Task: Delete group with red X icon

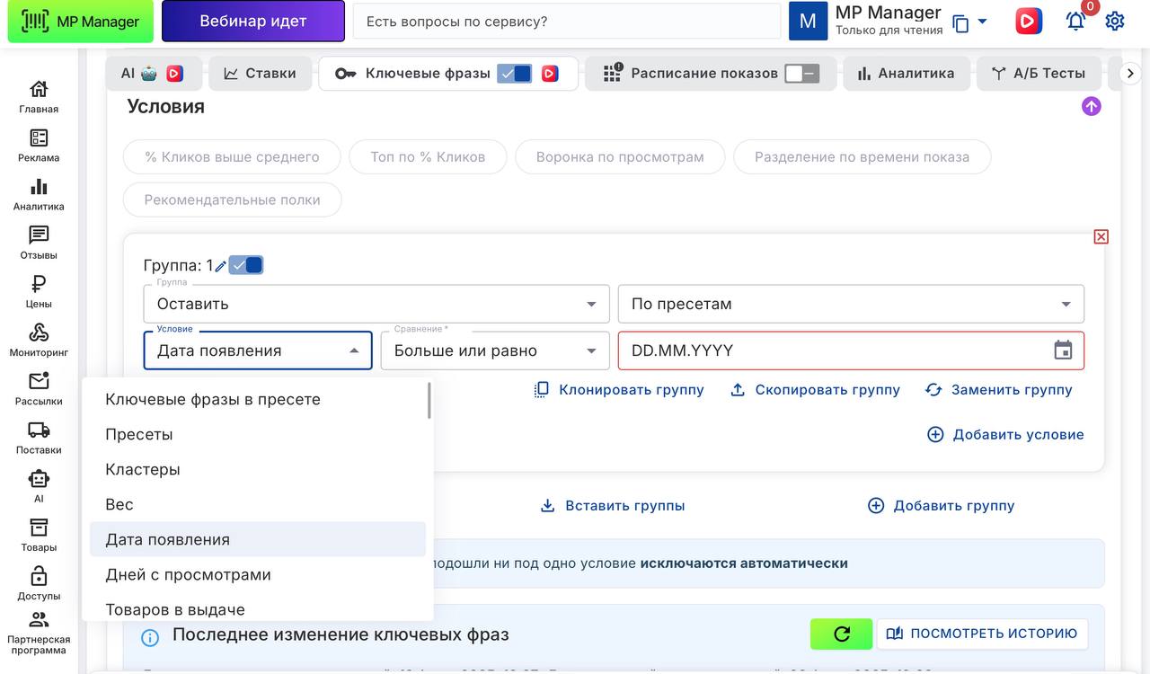Action: (x=1101, y=236)
